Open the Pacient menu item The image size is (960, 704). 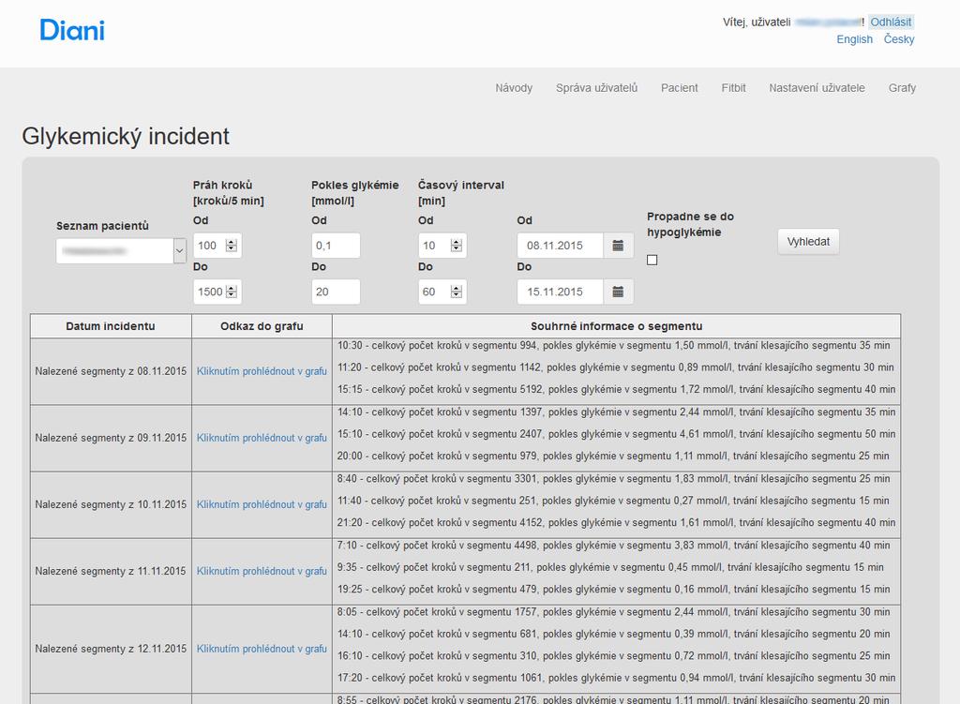(679, 88)
